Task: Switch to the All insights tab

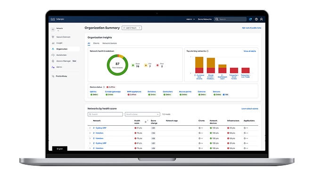Action: (x=89, y=43)
